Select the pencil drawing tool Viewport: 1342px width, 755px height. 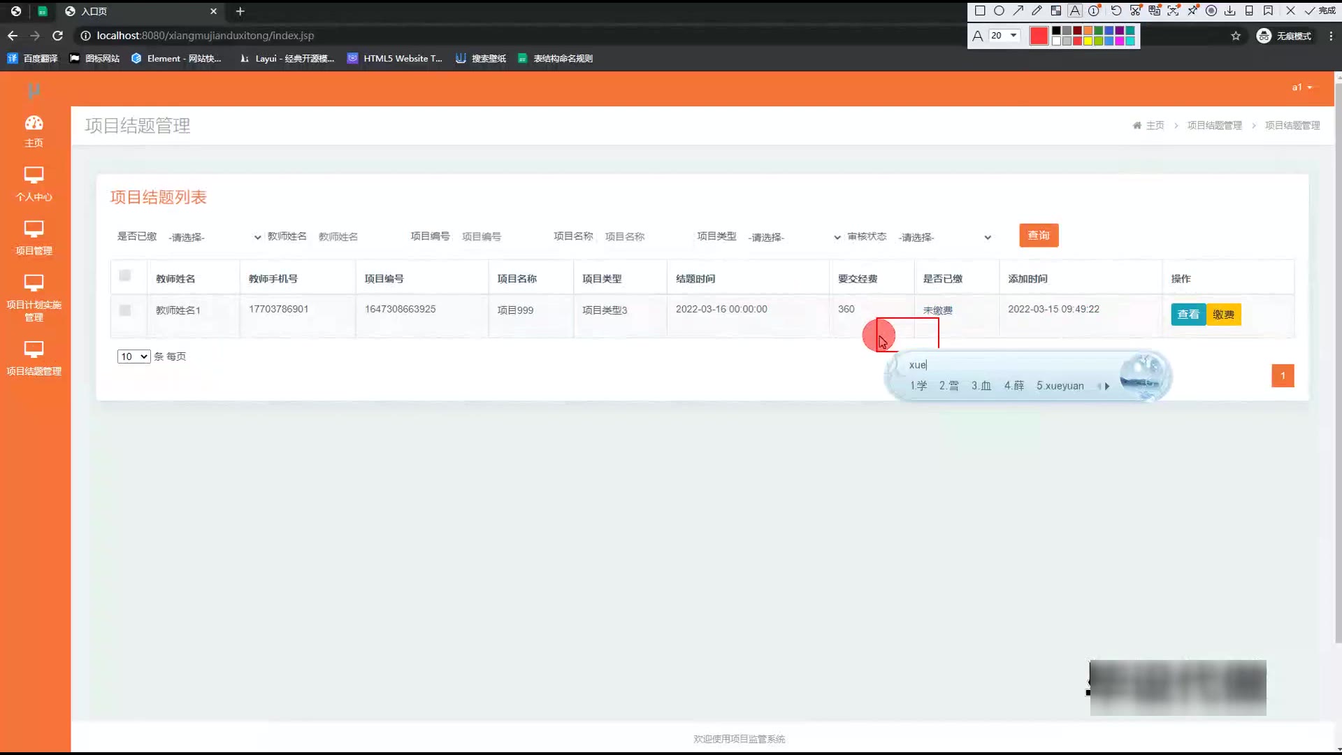(1037, 10)
